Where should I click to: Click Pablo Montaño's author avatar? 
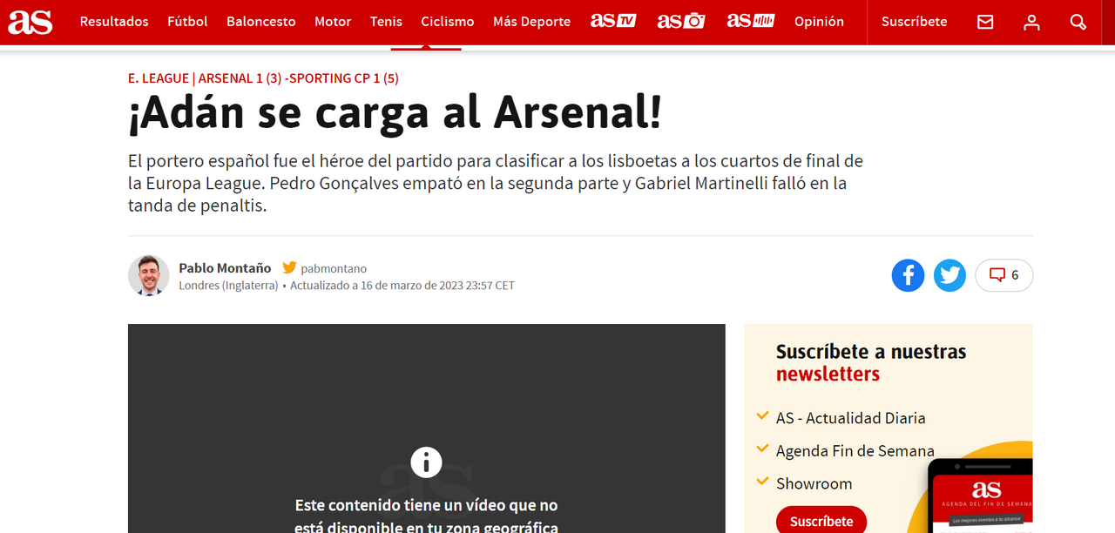148,275
